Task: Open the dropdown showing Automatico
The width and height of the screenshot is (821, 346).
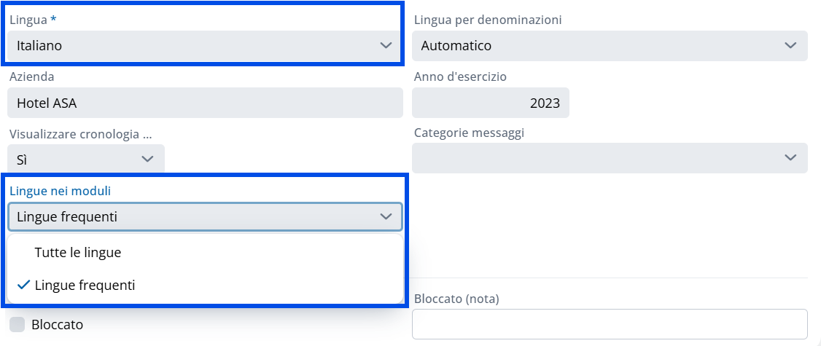Action: click(598, 46)
